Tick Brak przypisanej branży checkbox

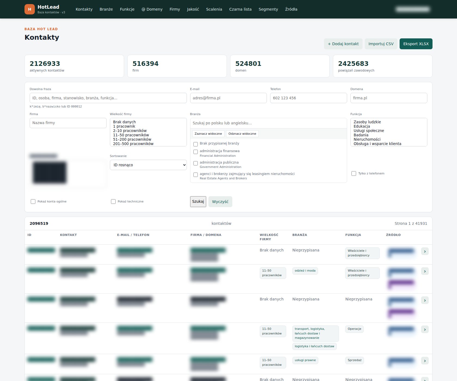195,144
